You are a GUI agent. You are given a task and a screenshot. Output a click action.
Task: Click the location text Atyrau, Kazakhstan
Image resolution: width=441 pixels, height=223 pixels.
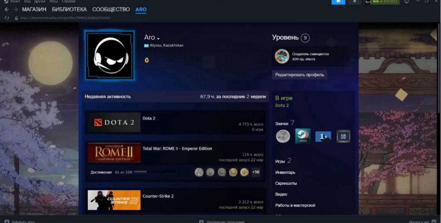point(167,45)
